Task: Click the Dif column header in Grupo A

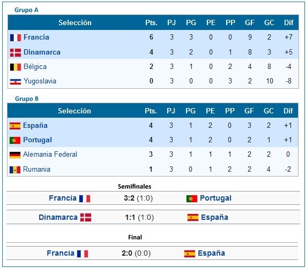Action: pos(289,22)
